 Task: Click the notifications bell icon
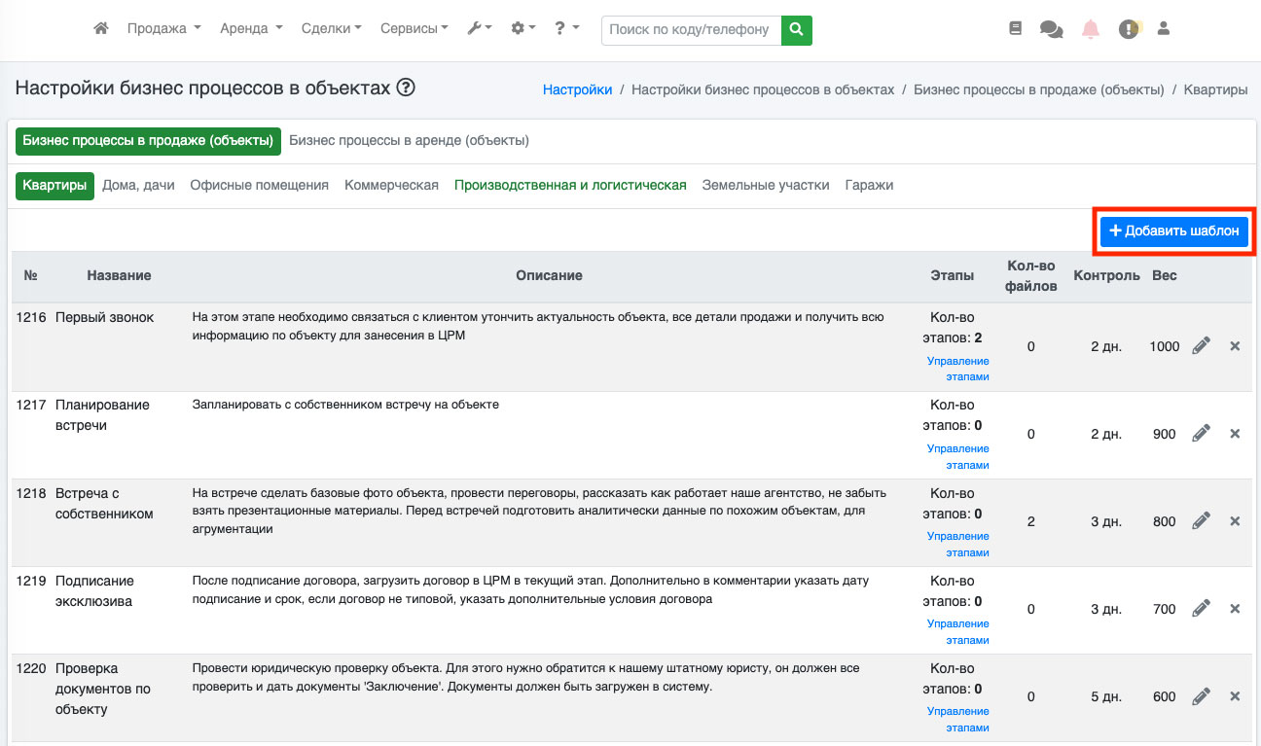[x=1091, y=29]
